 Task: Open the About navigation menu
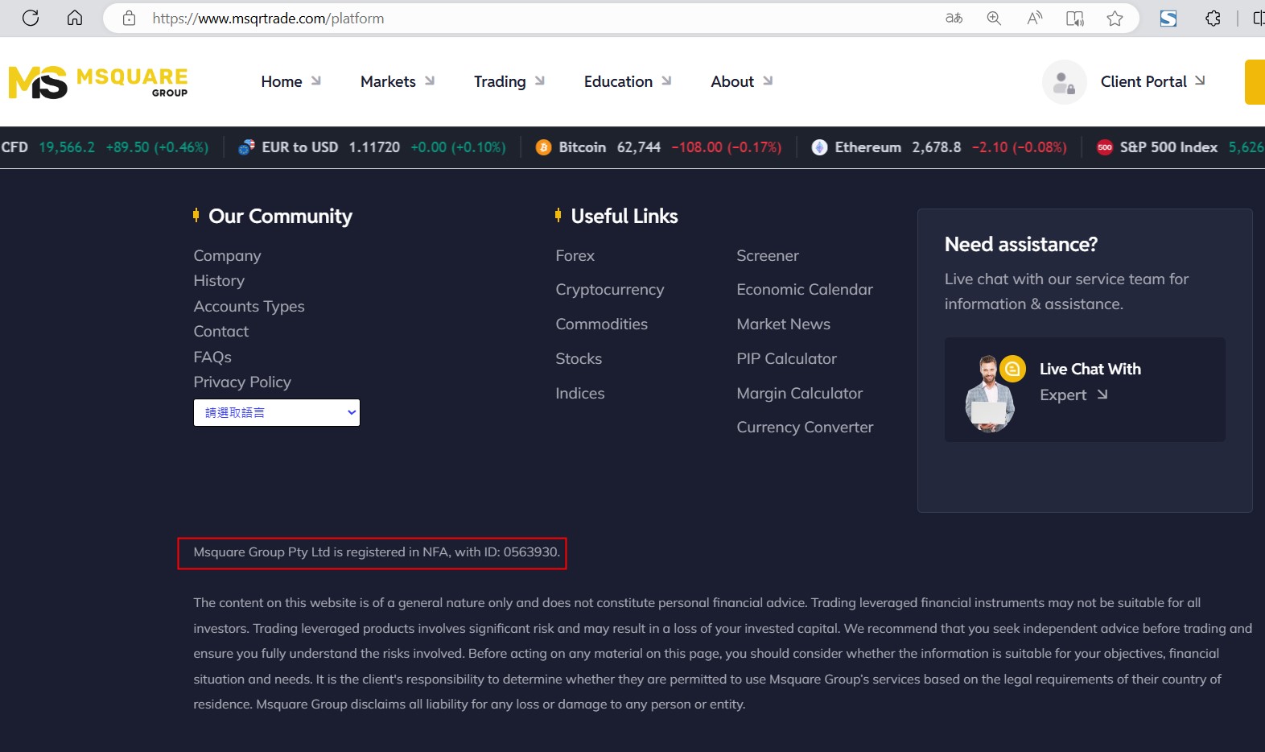click(741, 81)
